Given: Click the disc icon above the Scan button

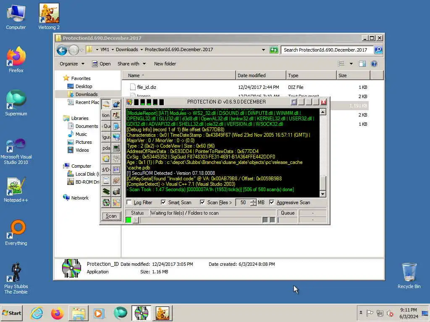Looking at the screenshot, I should point(106,203).
